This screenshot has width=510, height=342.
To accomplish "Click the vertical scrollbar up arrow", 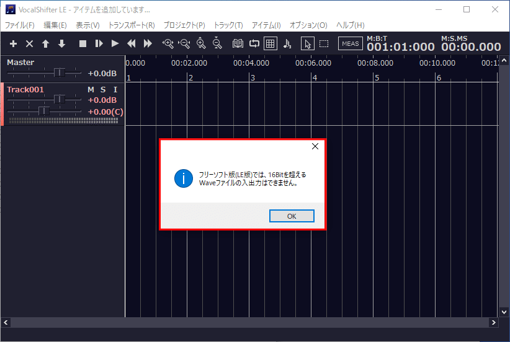I will point(504,61).
